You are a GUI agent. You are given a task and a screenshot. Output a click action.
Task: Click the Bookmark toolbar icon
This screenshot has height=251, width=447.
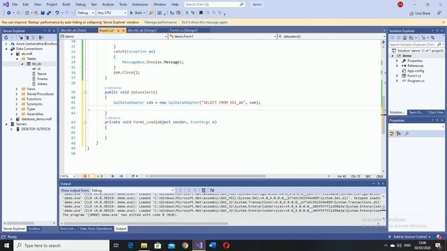tap(200, 13)
